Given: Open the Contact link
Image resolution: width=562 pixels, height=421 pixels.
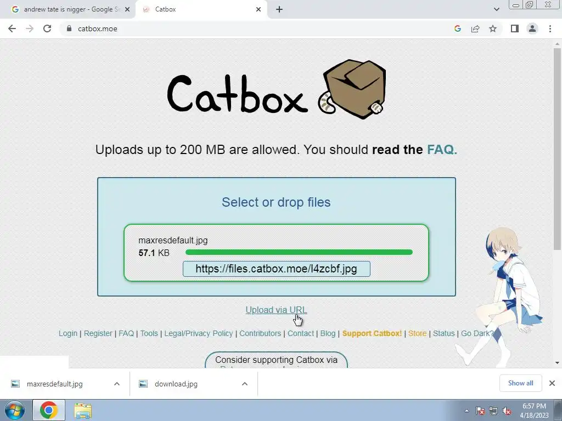Looking at the screenshot, I should coord(301,333).
